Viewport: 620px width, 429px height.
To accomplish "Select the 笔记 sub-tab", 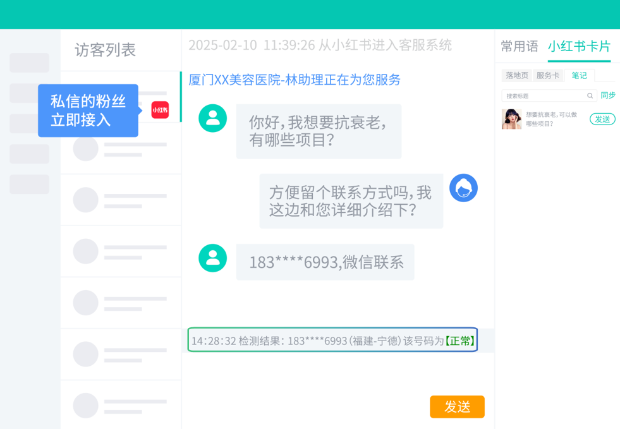I will [580, 75].
